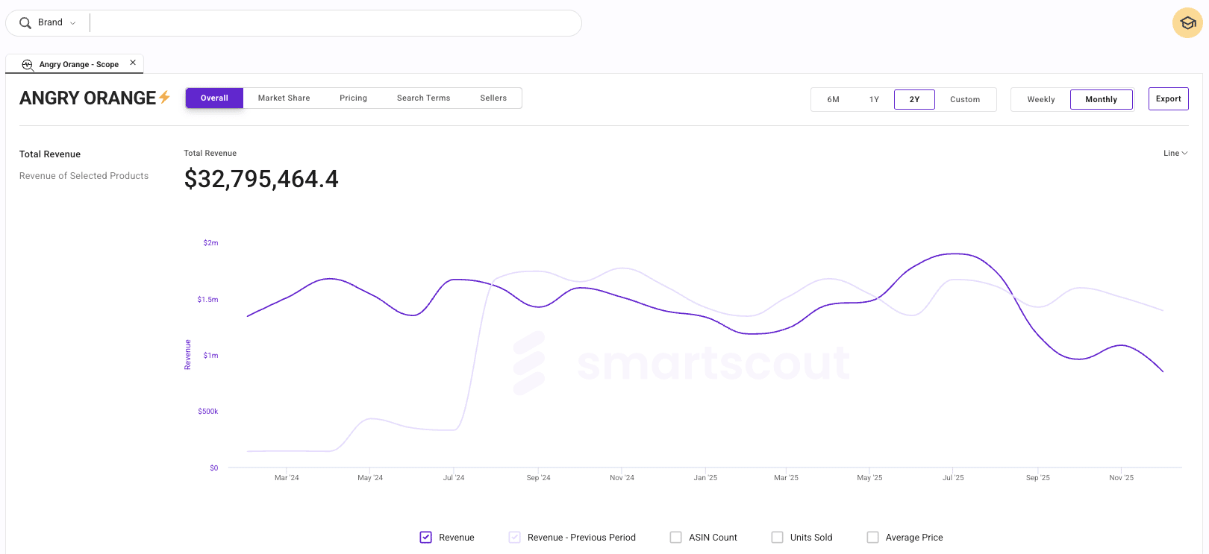
Task: Check the Average Price option
Action: (x=872, y=537)
